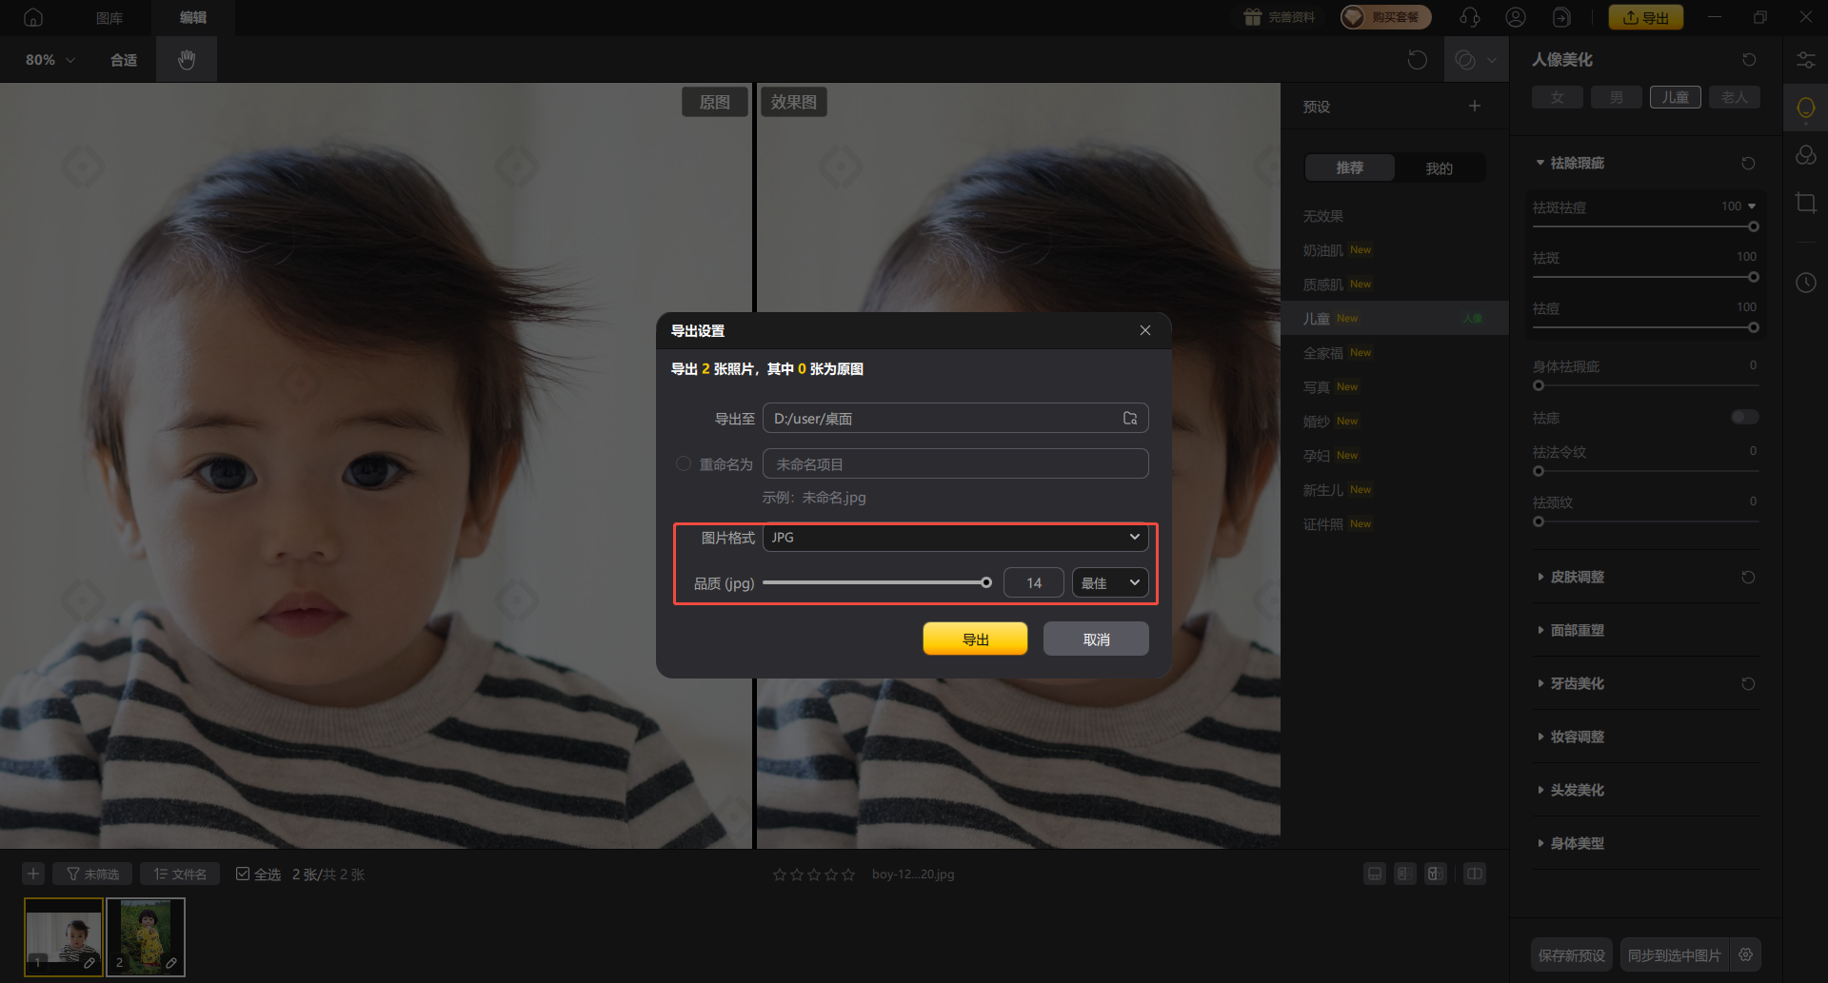Toggle the 全选 checkbox
Viewport: 1828px width, 983px height.
(243, 874)
